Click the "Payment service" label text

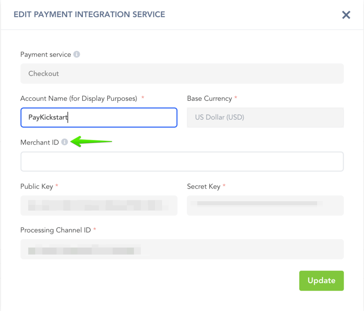click(x=45, y=54)
